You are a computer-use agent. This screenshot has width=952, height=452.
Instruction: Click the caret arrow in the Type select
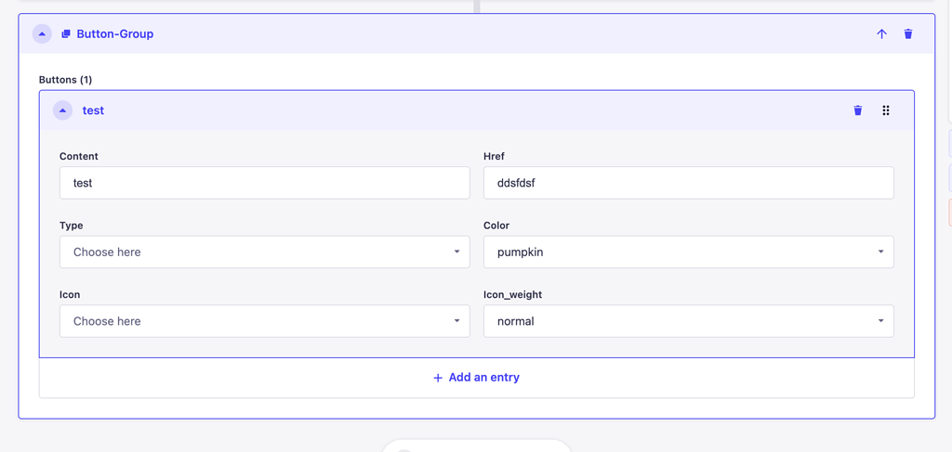456,252
